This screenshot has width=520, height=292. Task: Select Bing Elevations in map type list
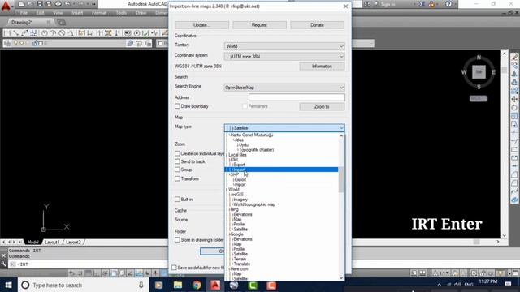pos(242,214)
